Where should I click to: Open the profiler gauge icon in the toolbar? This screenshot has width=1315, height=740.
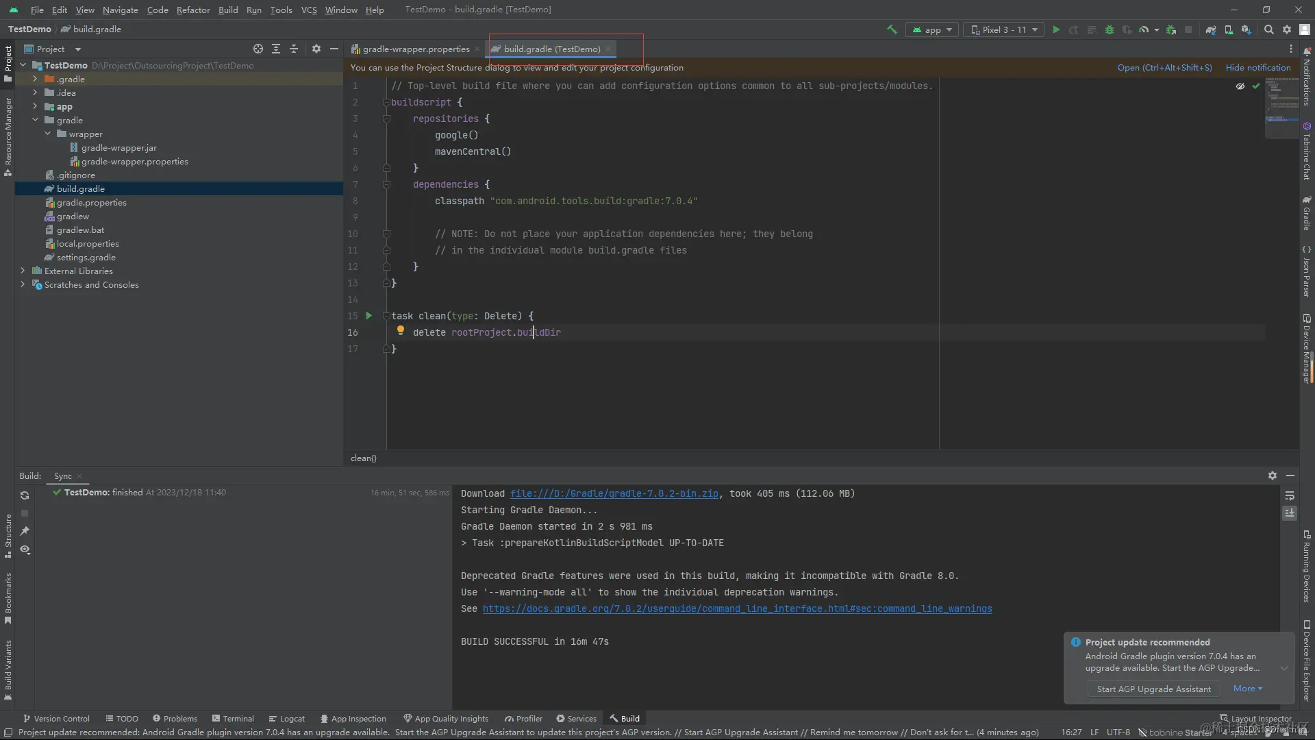[x=1144, y=29]
